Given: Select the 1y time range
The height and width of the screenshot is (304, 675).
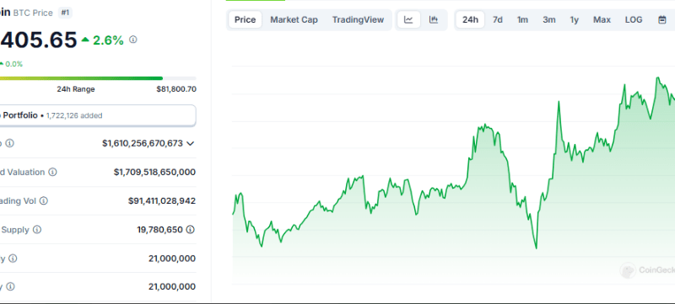Looking at the screenshot, I should click(575, 19).
